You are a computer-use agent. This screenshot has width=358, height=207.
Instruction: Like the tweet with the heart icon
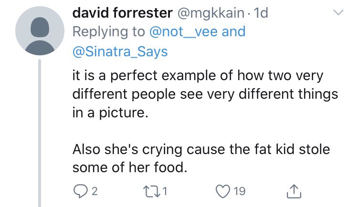click(x=222, y=191)
